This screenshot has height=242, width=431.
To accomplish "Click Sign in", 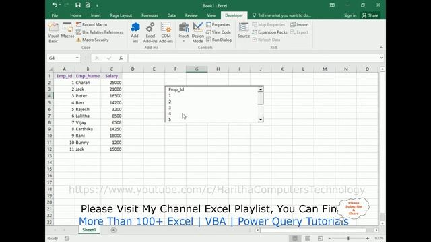I will click(350, 15).
